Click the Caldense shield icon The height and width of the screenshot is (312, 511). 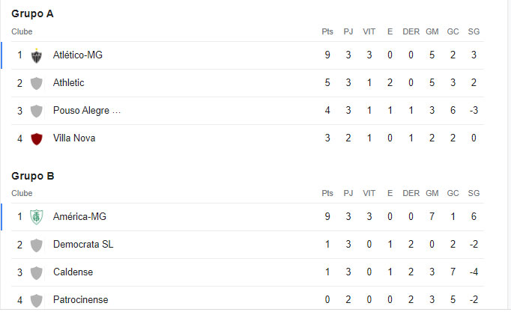(37, 272)
